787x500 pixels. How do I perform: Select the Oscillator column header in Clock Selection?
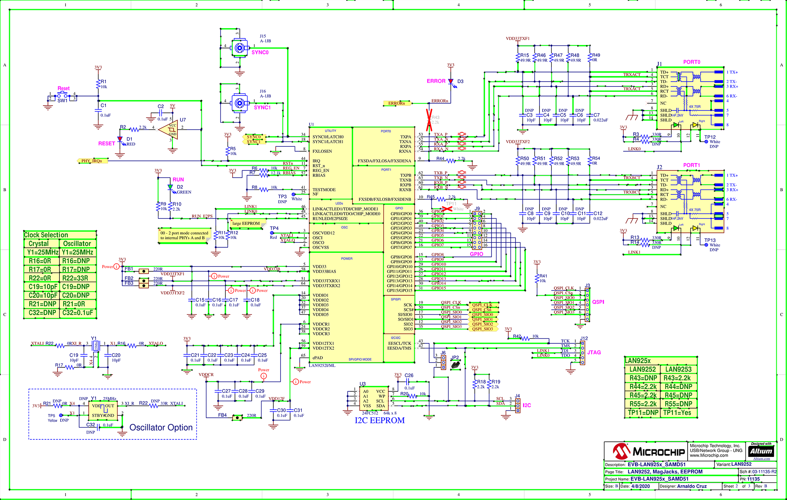(x=77, y=244)
